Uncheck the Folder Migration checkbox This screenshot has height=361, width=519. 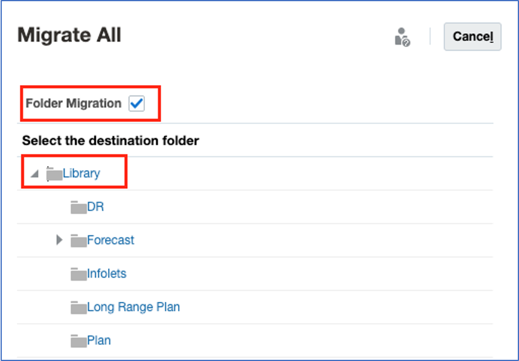(137, 104)
